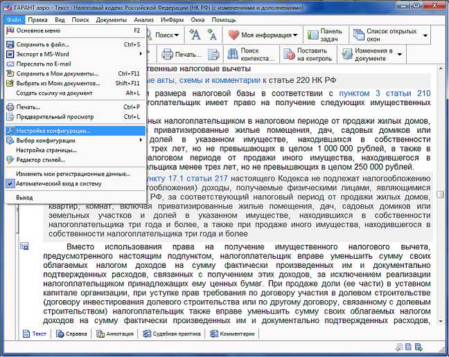The height and width of the screenshot is (357, 449).
Task: Open the пунктом 3 статьи 210 link
Action: click(385, 93)
